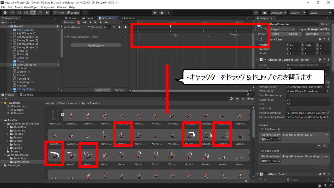334x188 pixels.
Task: Open Collaborate sun icon in toolbar
Action: tap(256, 13)
